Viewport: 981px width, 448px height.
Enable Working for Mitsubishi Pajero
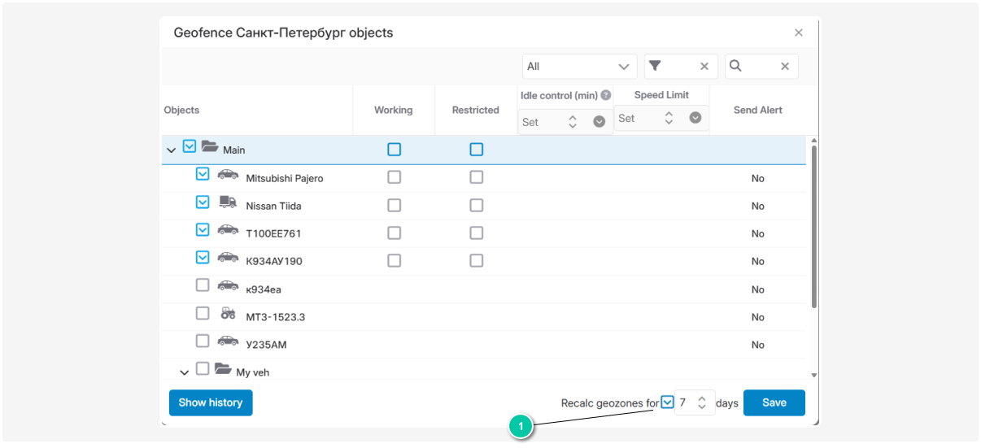click(395, 177)
